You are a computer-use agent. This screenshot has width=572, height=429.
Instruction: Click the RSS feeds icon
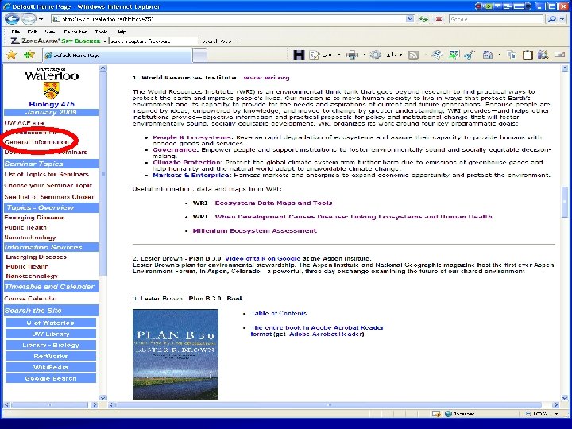point(413,55)
